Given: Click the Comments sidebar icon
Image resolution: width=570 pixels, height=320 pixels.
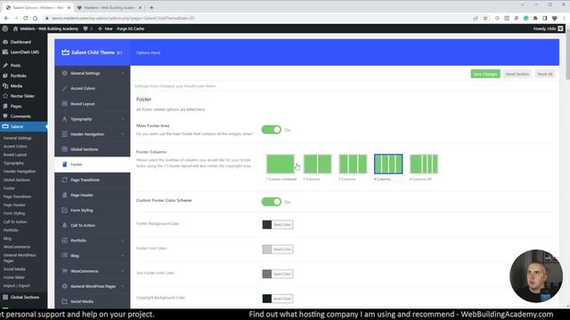Looking at the screenshot, I should 5,116.
